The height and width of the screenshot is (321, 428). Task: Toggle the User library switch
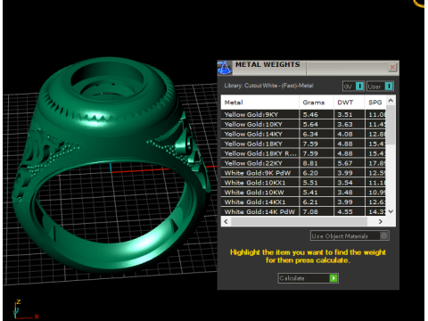pyautogui.click(x=380, y=86)
